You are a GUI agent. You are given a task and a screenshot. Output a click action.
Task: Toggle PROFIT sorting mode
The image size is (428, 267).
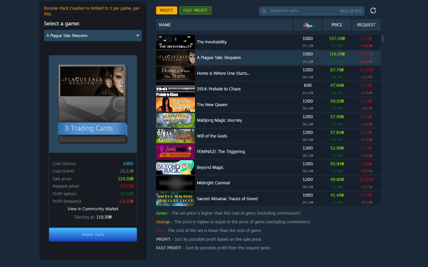(166, 10)
